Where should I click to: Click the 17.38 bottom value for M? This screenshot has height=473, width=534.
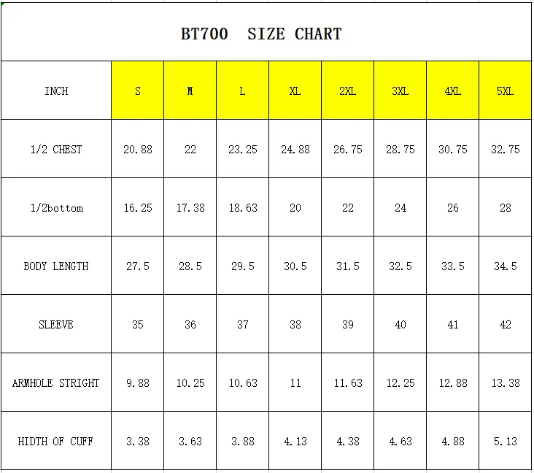[190, 207]
